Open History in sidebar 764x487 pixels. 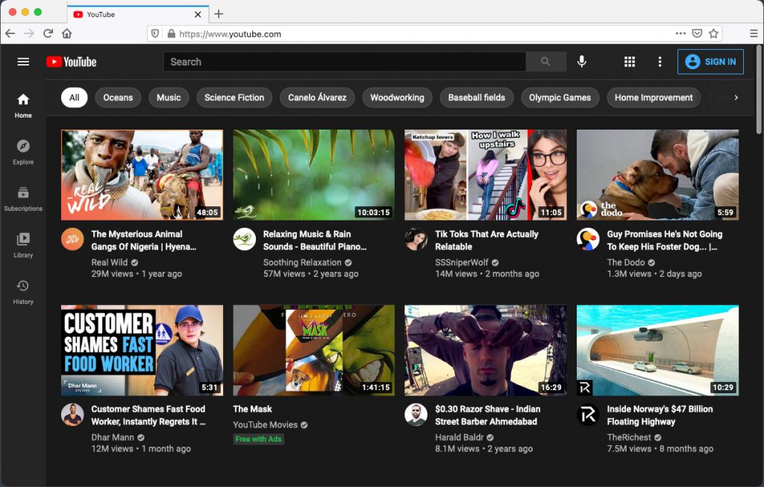(23, 293)
